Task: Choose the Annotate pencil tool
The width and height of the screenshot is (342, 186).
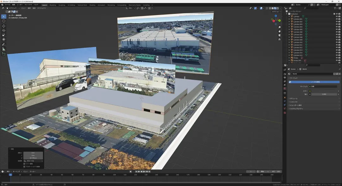Action: point(4,45)
